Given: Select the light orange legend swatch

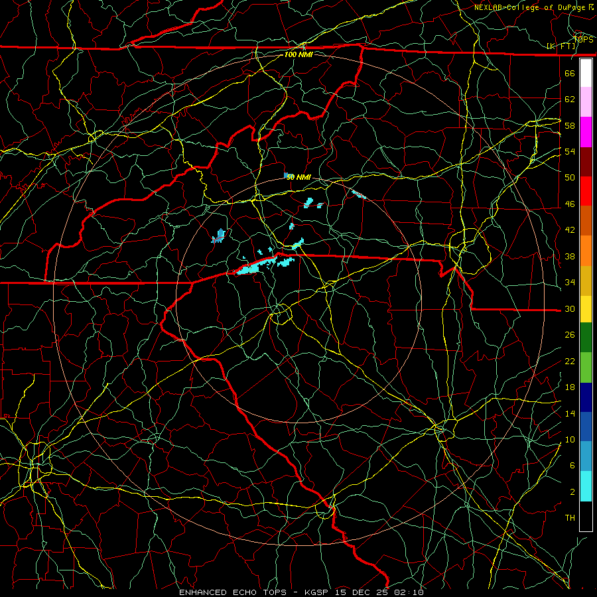Looking at the screenshot, I should 586,251.
